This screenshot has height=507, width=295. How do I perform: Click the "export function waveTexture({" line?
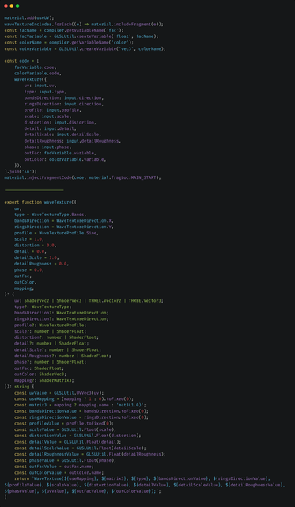coord(40,203)
